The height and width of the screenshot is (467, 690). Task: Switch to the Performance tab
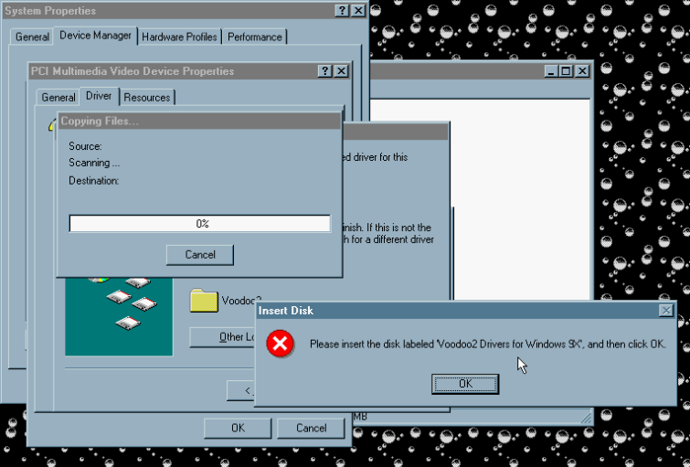255,37
